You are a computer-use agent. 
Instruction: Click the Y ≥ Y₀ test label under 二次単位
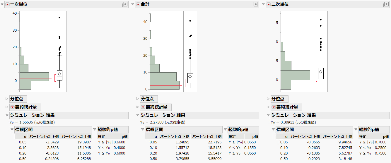click(x=365, y=153)
